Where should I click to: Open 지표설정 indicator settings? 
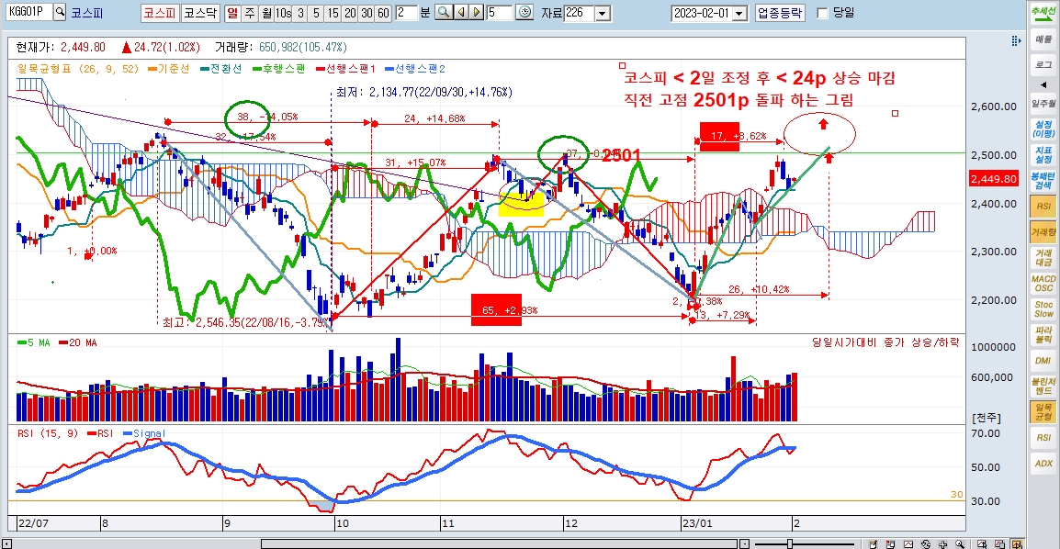pos(1043,154)
